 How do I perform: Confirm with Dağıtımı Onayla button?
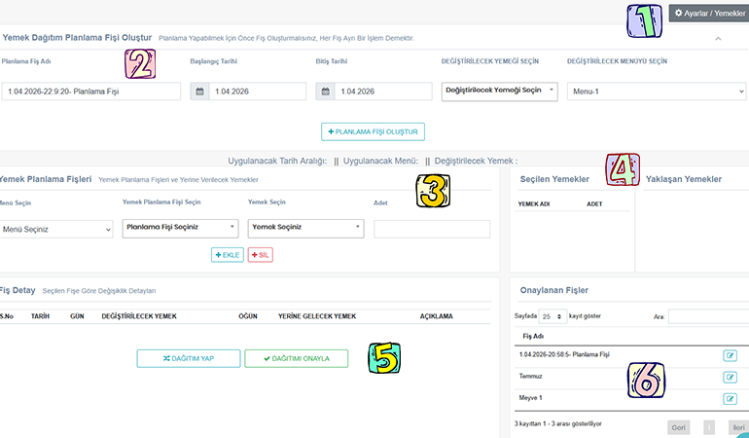[296, 358]
